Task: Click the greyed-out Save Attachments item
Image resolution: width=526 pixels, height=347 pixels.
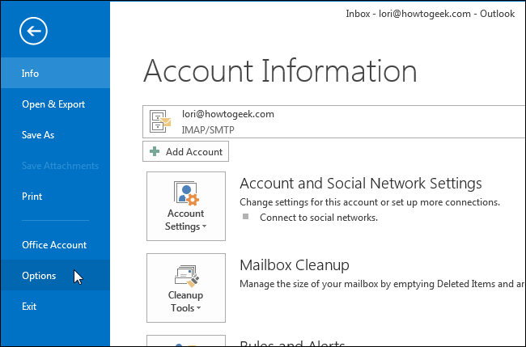Action: click(60, 166)
